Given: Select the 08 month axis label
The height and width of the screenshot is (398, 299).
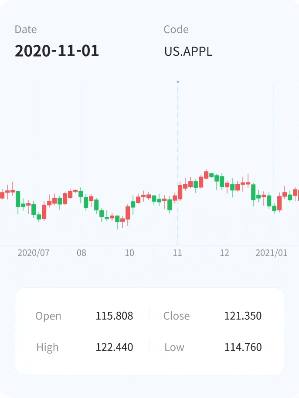Looking at the screenshot, I should tap(82, 253).
